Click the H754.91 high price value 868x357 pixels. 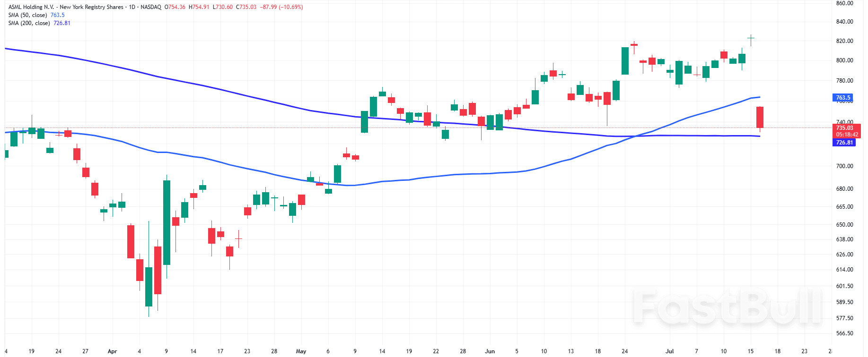tap(199, 7)
